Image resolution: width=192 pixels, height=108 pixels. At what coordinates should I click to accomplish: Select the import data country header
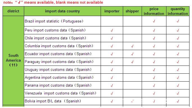point(62,11)
